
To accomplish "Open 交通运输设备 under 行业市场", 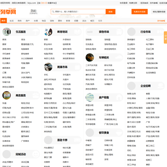I will click(152, 63).
